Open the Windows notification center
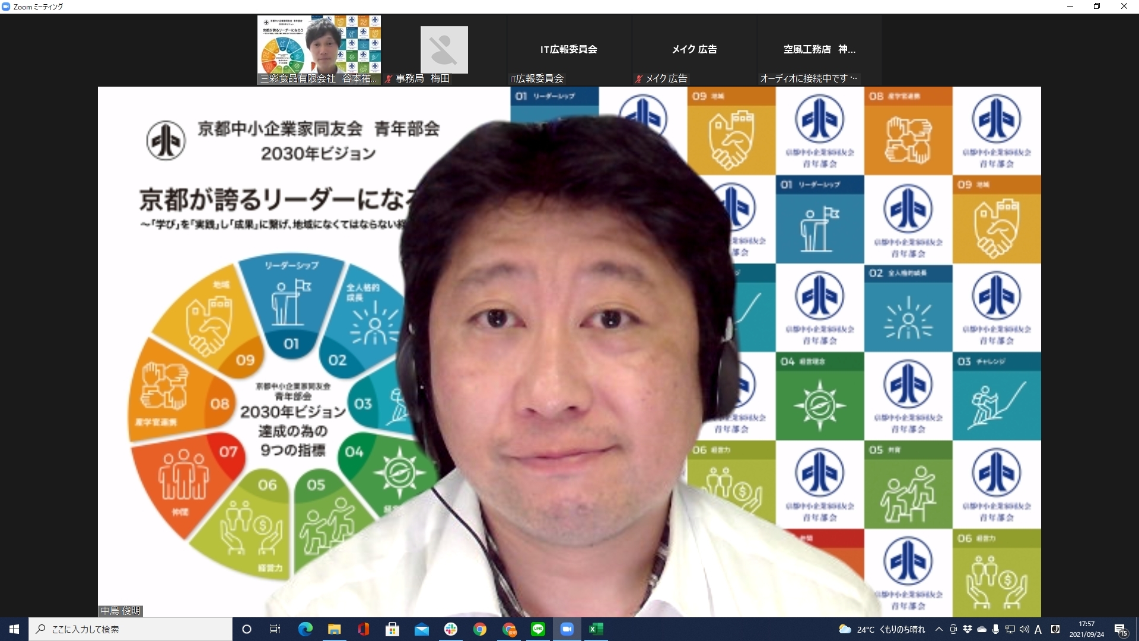This screenshot has height=641, width=1139. tap(1121, 630)
